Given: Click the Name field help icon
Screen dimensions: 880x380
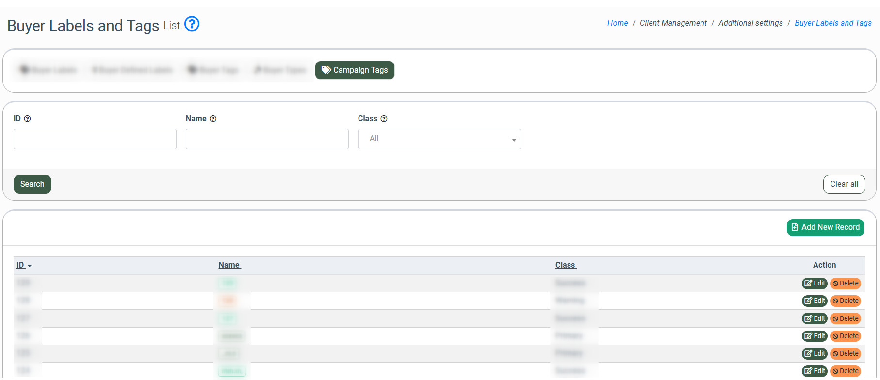Looking at the screenshot, I should pyautogui.click(x=213, y=119).
